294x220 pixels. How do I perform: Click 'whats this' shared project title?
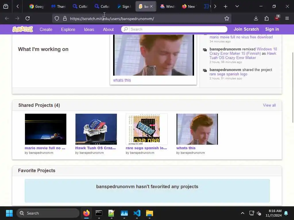[x=186, y=148]
